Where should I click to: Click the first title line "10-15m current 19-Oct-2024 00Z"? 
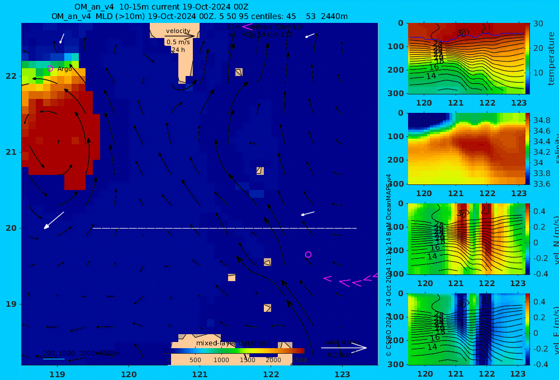[162, 7]
